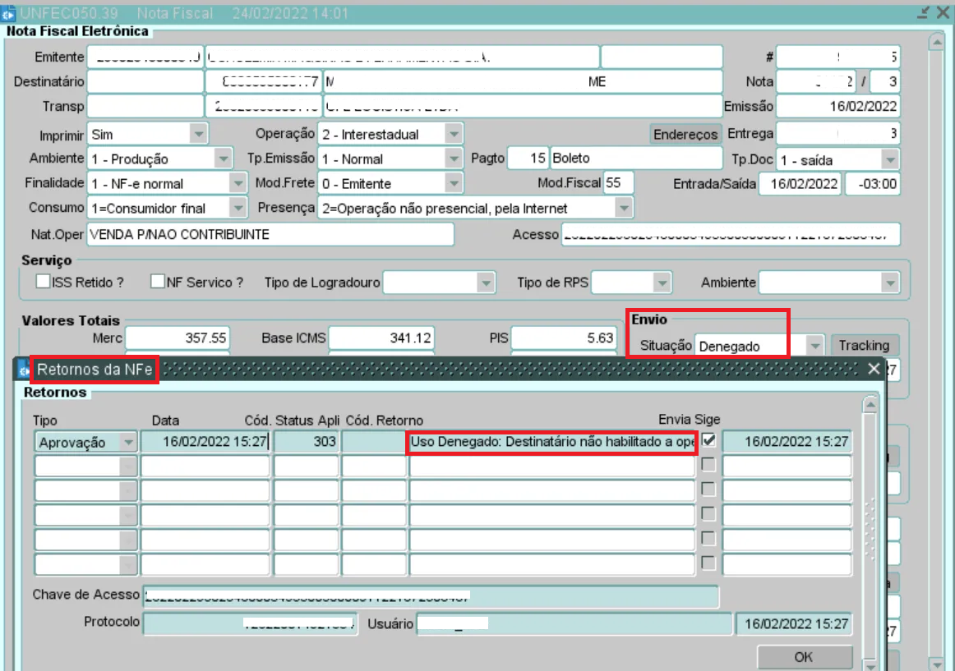Click the Acesso key field
The height and width of the screenshot is (671, 955).
[731, 234]
